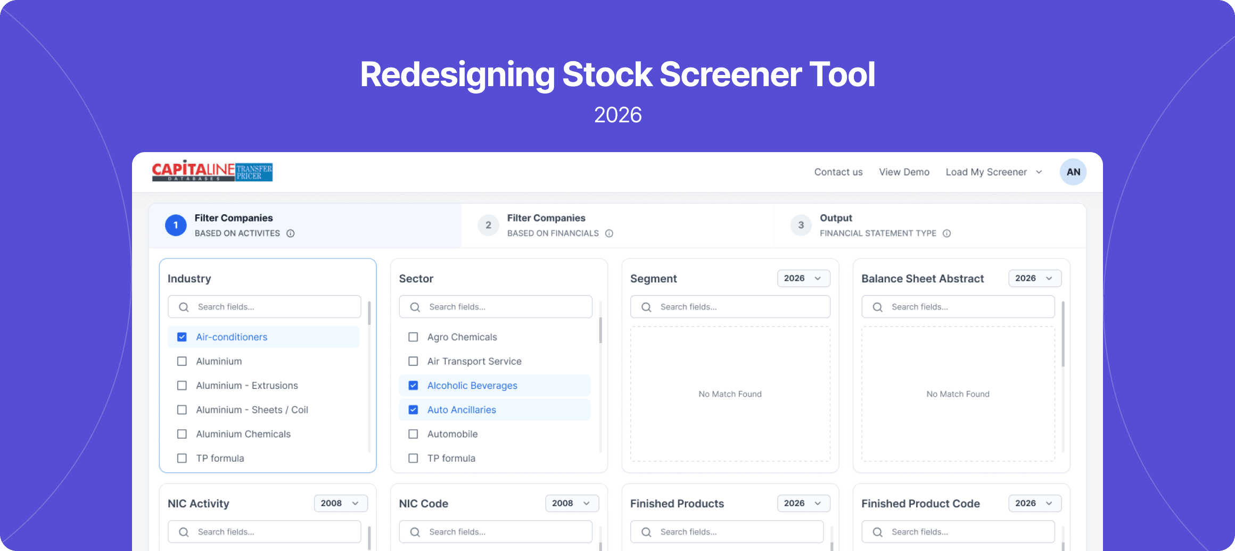Click the NIC Activity search field
Image resolution: width=1235 pixels, height=551 pixels.
coord(265,532)
